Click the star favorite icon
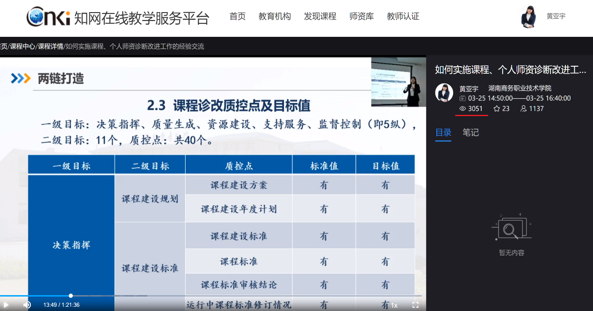 497,109
